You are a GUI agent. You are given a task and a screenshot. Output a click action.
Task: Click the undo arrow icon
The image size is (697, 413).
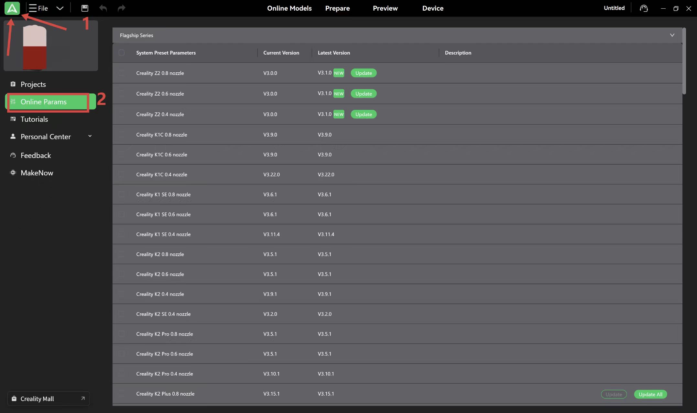[x=103, y=8]
